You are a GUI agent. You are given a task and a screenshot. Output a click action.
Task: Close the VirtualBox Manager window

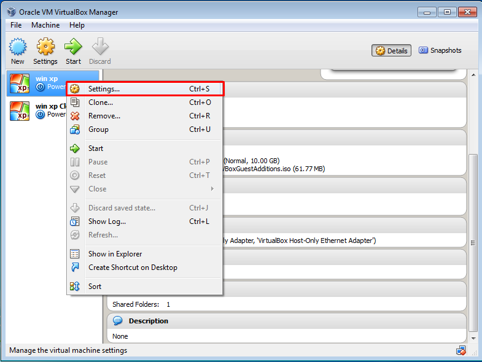pos(467,12)
